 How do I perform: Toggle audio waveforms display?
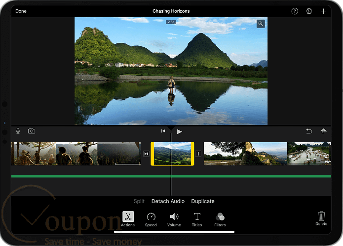324,131
